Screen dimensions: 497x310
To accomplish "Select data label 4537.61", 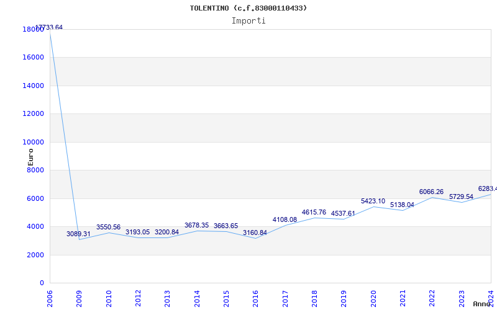I will coord(343,213).
